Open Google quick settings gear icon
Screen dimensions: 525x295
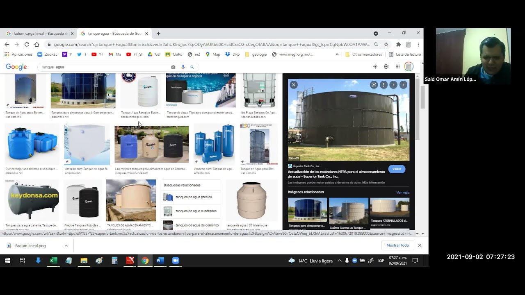pyautogui.click(x=386, y=66)
